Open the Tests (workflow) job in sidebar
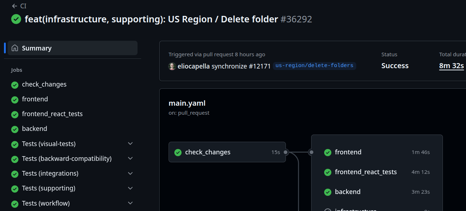 click(x=46, y=203)
